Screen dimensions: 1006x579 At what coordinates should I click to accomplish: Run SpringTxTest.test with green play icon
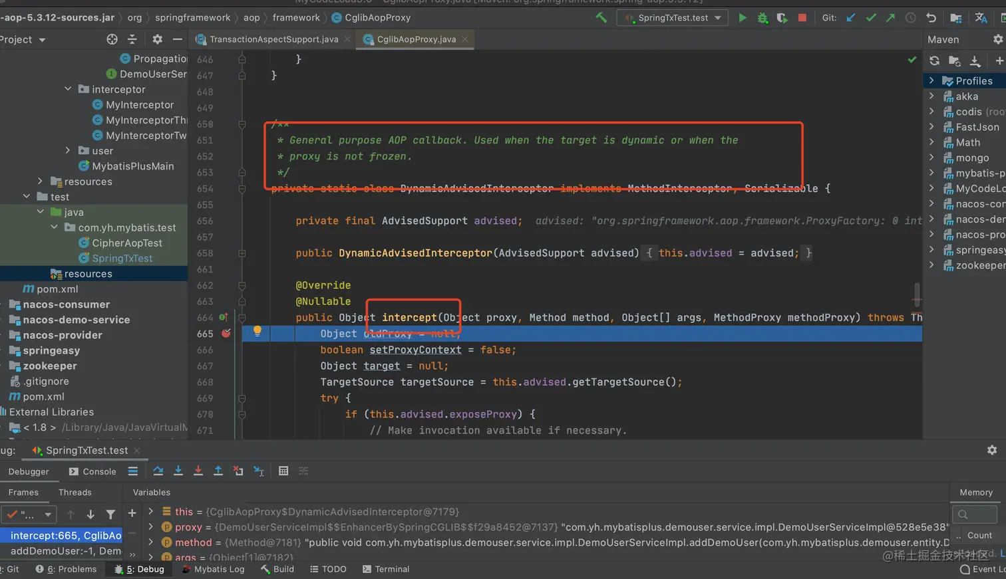(x=743, y=18)
